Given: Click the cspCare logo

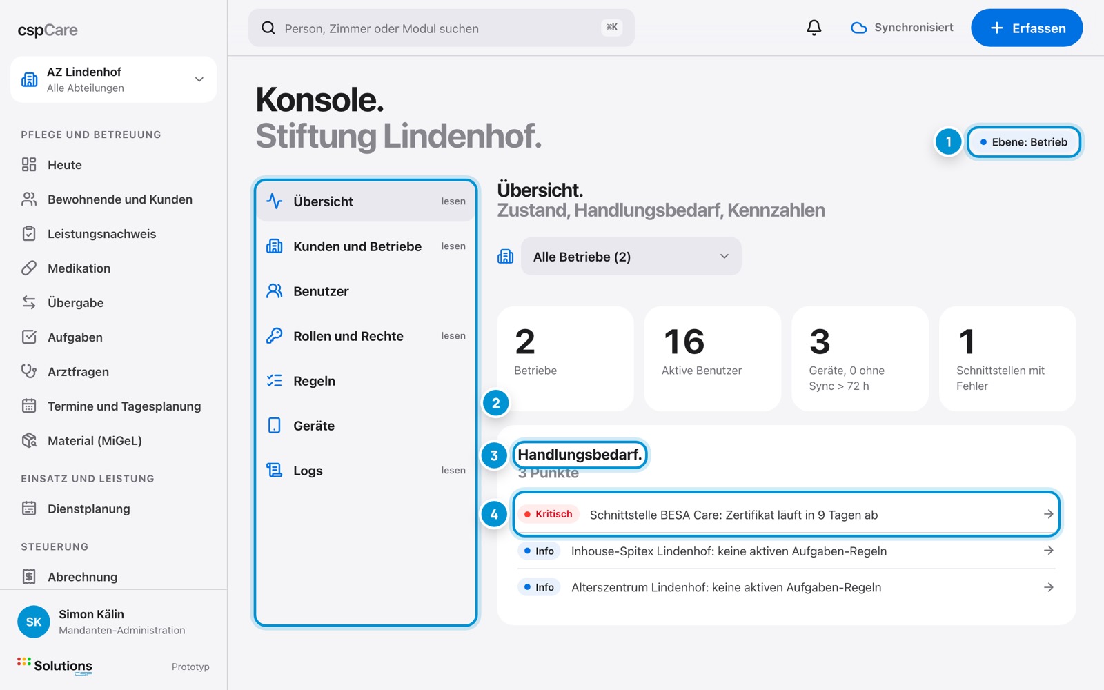Looking at the screenshot, I should 48,30.
